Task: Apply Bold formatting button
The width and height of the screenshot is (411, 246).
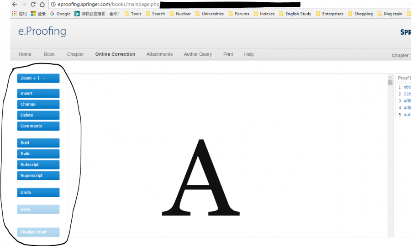Action: pyautogui.click(x=38, y=143)
